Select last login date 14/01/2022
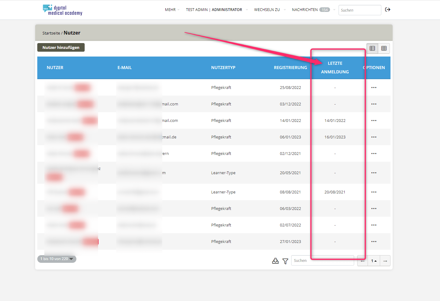440x301 pixels. click(x=335, y=121)
